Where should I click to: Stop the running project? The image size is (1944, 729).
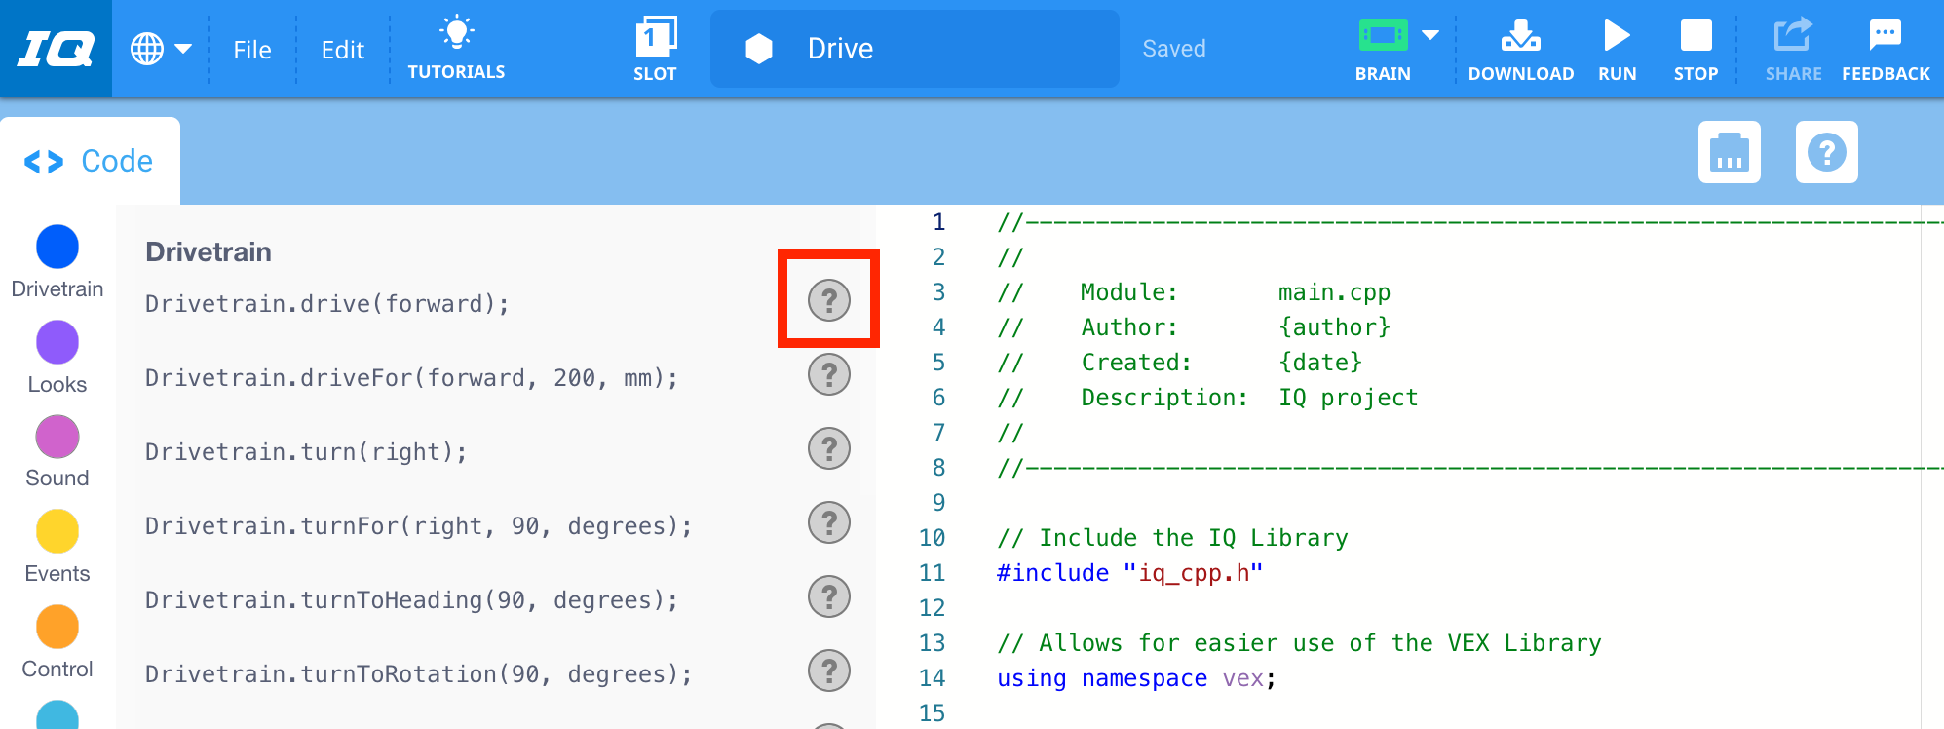point(1696,37)
